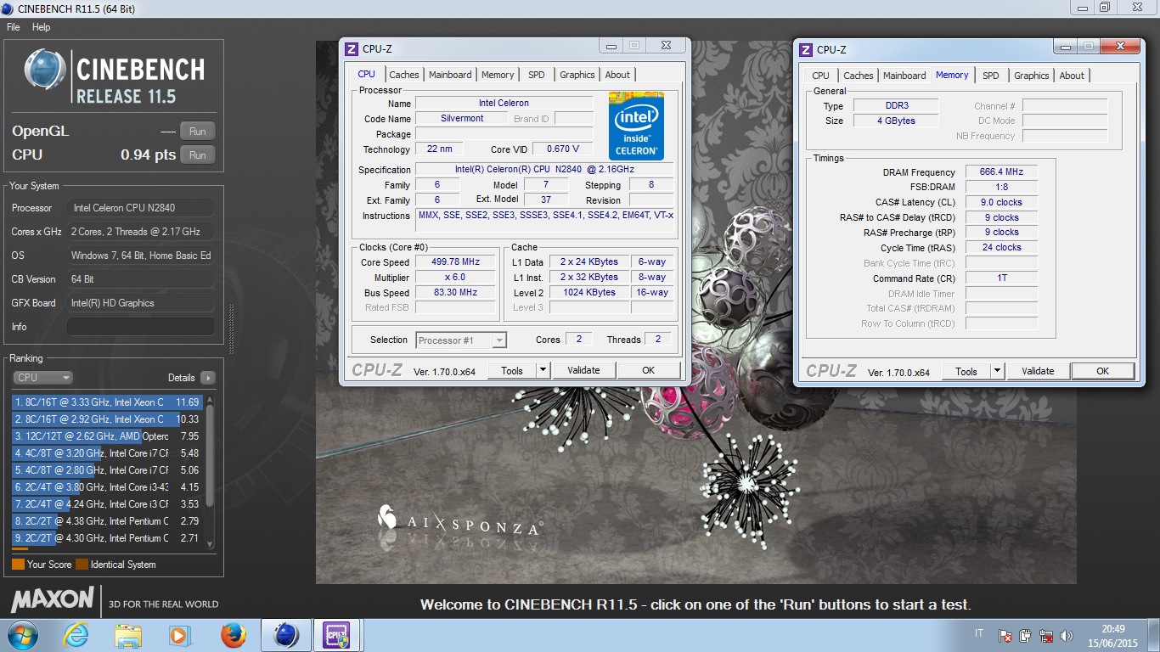This screenshot has height=652, width=1160.
Task: Open About tab in left CPU-Z
Action: (x=617, y=75)
